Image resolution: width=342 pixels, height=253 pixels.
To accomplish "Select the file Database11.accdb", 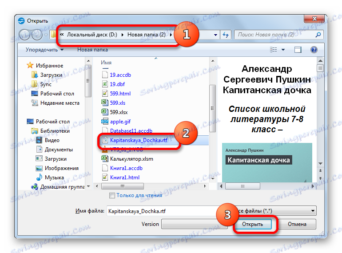I will click(x=131, y=130).
